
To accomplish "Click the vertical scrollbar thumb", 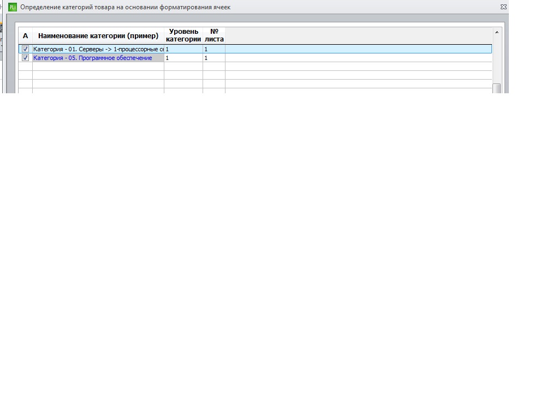I will (x=497, y=88).
